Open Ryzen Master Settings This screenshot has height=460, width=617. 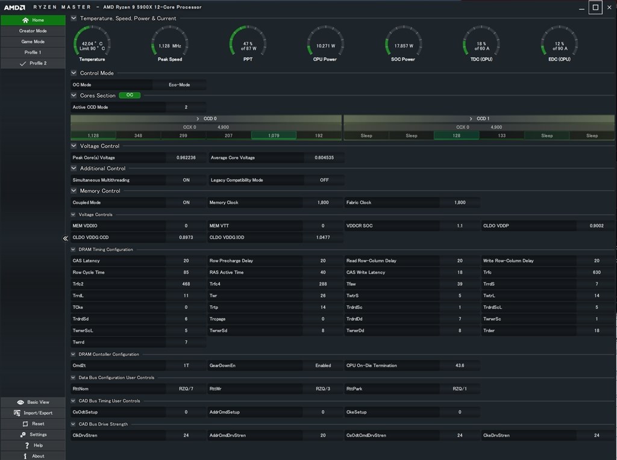click(33, 435)
